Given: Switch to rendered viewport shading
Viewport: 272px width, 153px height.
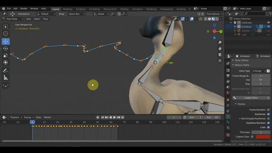Looking at the screenshot, I should tap(217, 19).
